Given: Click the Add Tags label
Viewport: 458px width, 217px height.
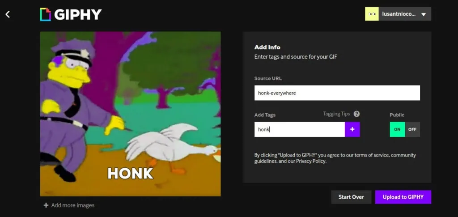Looking at the screenshot, I should pyautogui.click(x=265, y=115).
